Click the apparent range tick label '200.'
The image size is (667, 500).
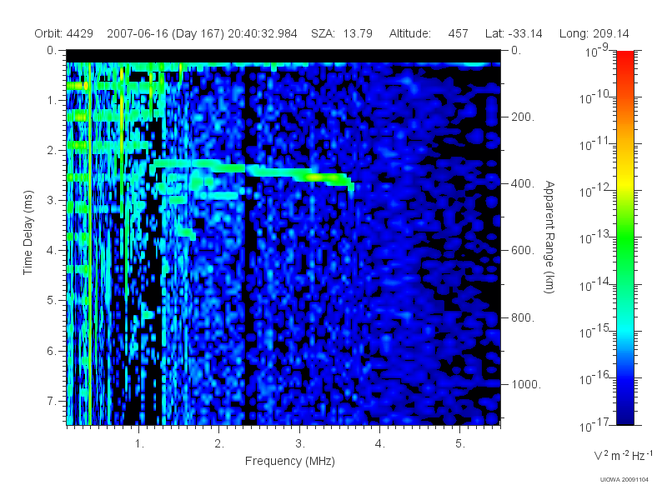(523, 117)
